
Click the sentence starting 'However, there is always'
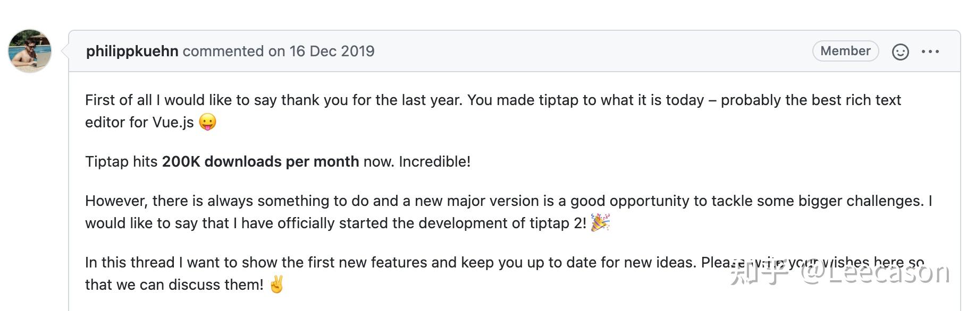tap(508, 212)
